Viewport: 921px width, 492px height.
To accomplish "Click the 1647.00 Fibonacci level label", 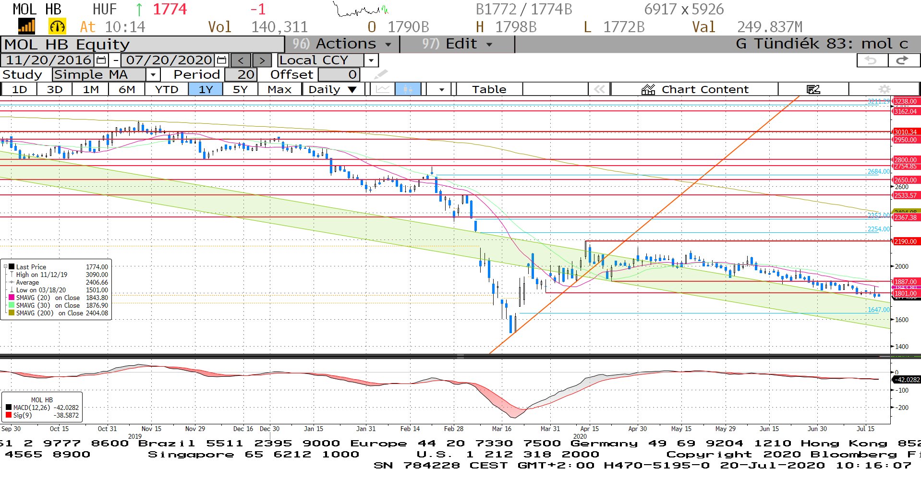I will point(879,310).
